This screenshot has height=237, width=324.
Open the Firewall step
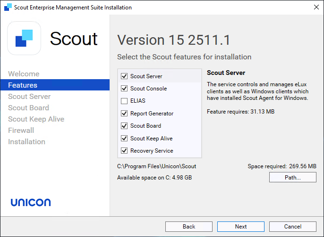21,131
